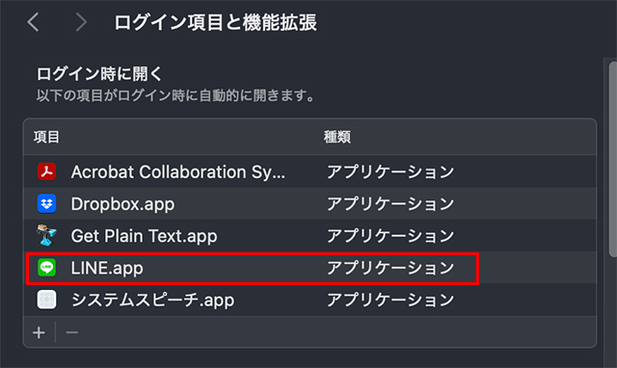The image size is (617, 368).
Task: Add a login item with plus button
Action: pyautogui.click(x=39, y=332)
